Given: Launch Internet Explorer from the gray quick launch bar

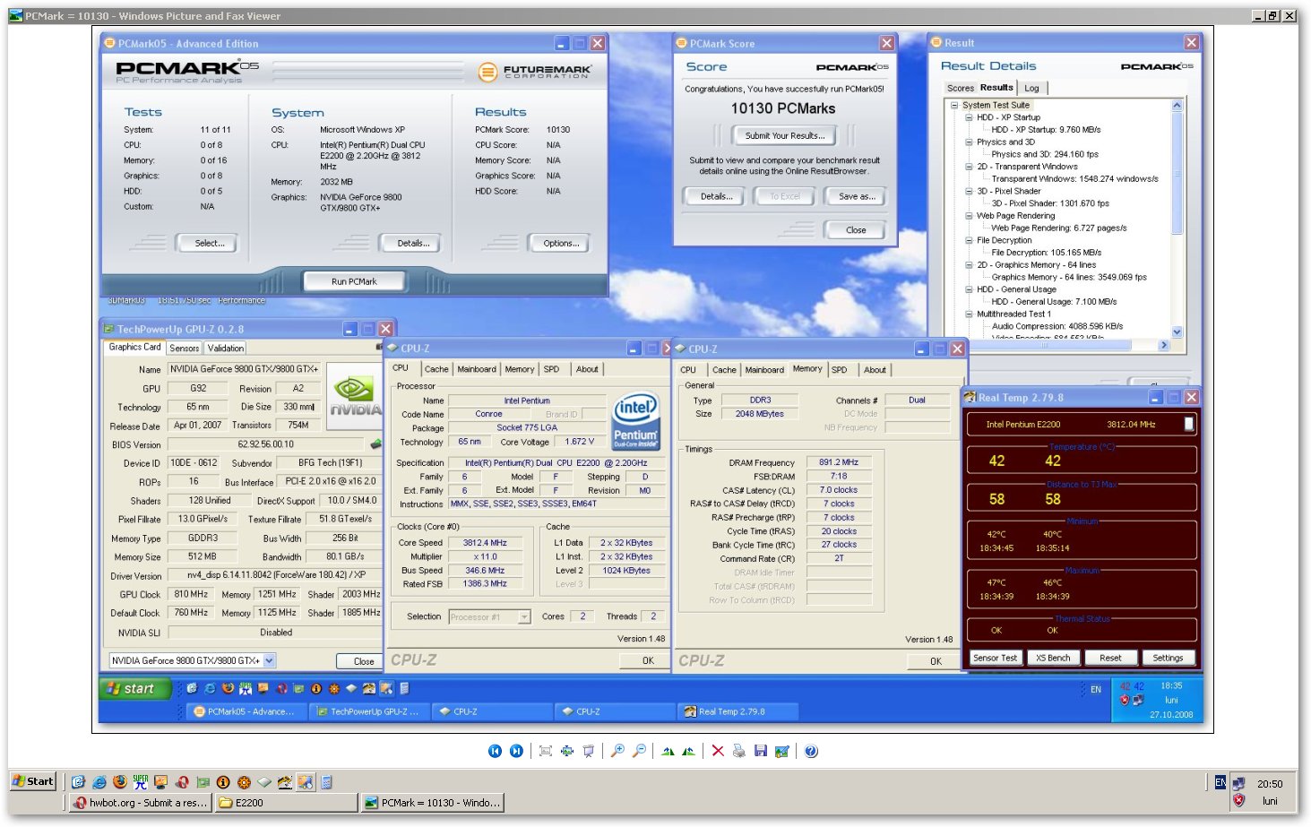Looking at the screenshot, I should pos(99,782).
